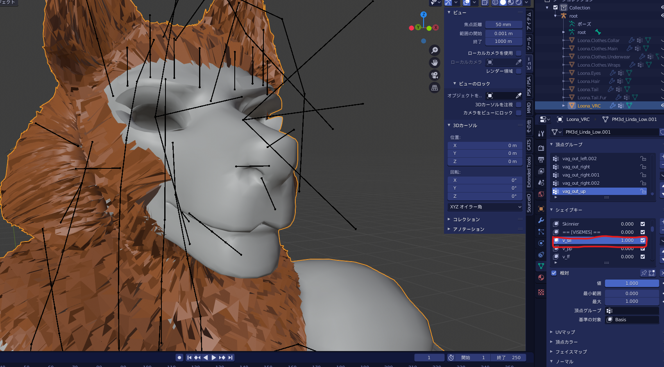The width and height of the screenshot is (664, 367).
Task: Click the zoom view magnifier icon
Action: 435,50
